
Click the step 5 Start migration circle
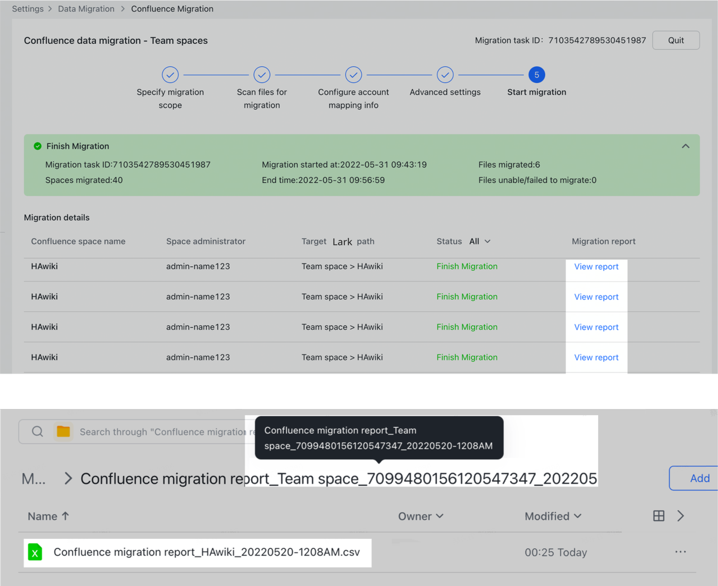(537, 75)
